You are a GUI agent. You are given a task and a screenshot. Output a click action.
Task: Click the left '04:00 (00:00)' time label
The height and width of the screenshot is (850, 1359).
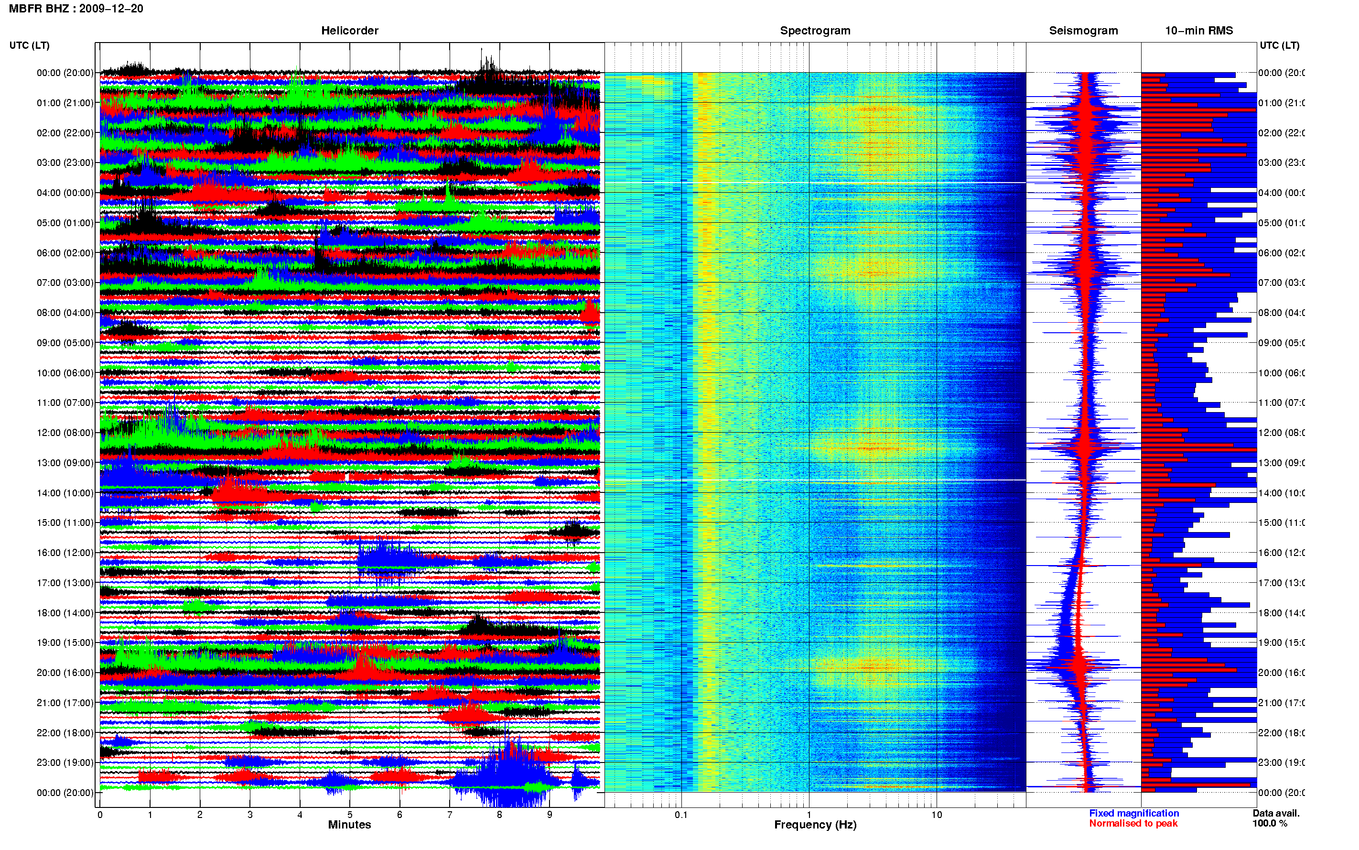pos(65,193)
